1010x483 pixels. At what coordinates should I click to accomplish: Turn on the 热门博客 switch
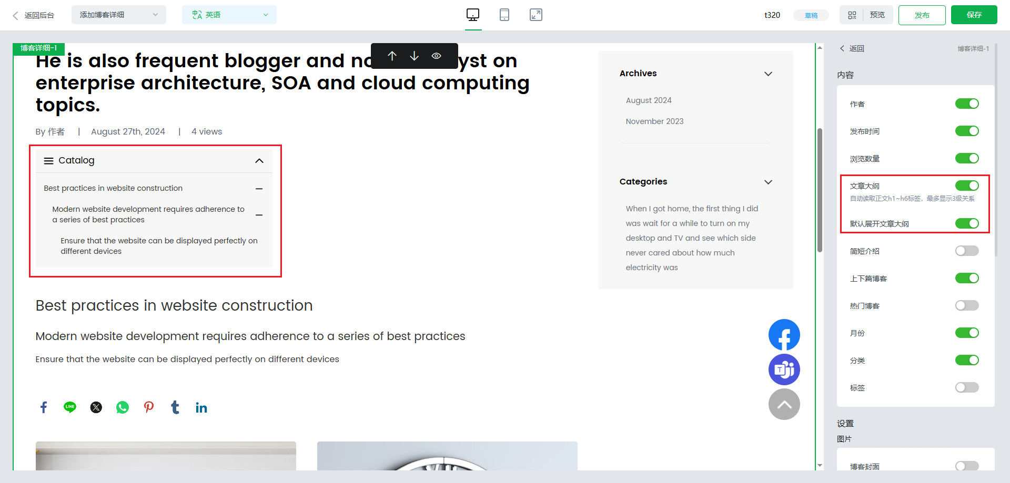click(966, 305)
